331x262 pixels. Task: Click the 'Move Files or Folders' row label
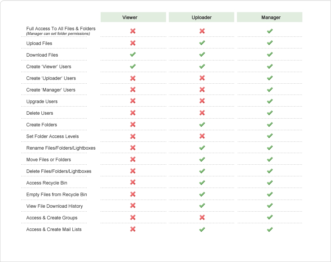(x=48, y=160)
